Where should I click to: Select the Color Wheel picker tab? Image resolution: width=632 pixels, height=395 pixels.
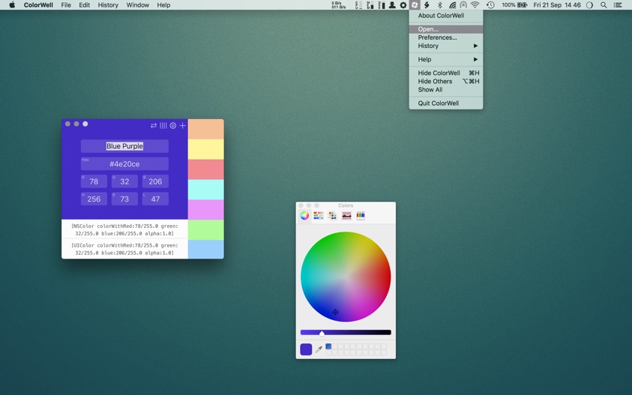pyautogui.click(x=304, y=216)
